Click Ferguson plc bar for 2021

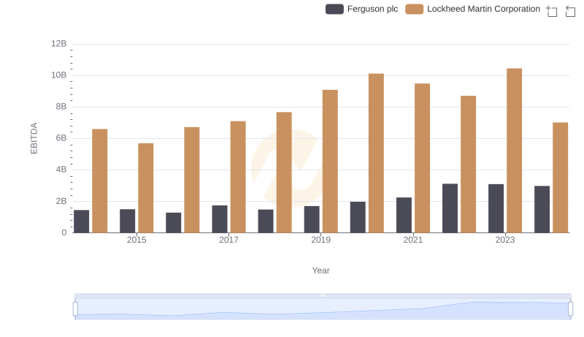point(404,215)
